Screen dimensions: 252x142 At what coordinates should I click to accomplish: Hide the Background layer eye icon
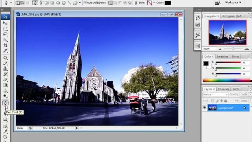point(204,108)
